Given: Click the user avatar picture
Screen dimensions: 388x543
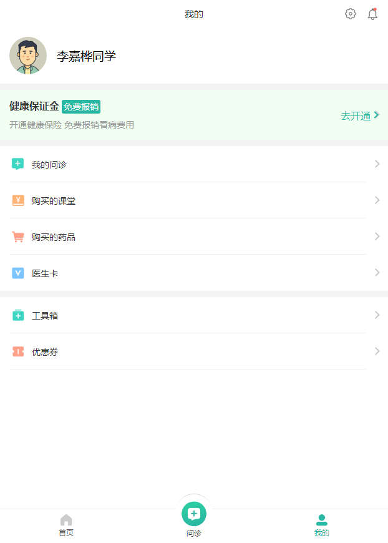Looking at the screenshot, I should (28, 56).
